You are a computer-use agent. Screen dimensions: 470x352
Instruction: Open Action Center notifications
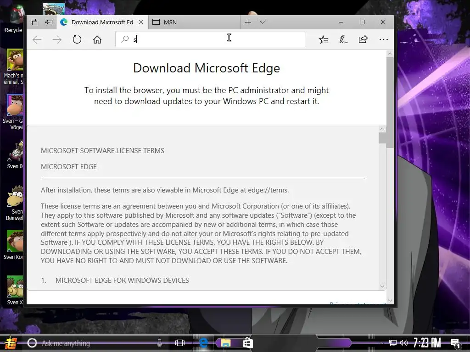click(455, 343)
